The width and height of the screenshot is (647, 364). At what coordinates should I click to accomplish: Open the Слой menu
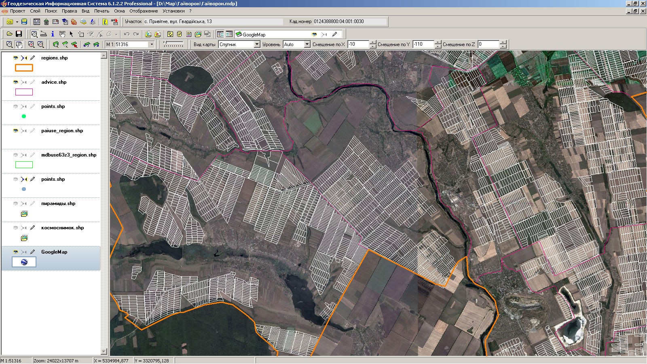tap(35, 11)
